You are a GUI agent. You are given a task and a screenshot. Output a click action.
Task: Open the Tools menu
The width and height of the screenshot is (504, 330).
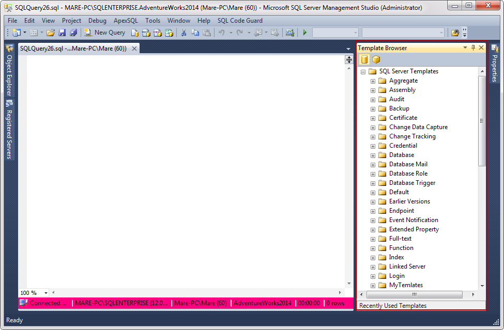click(x=152, y=21)
